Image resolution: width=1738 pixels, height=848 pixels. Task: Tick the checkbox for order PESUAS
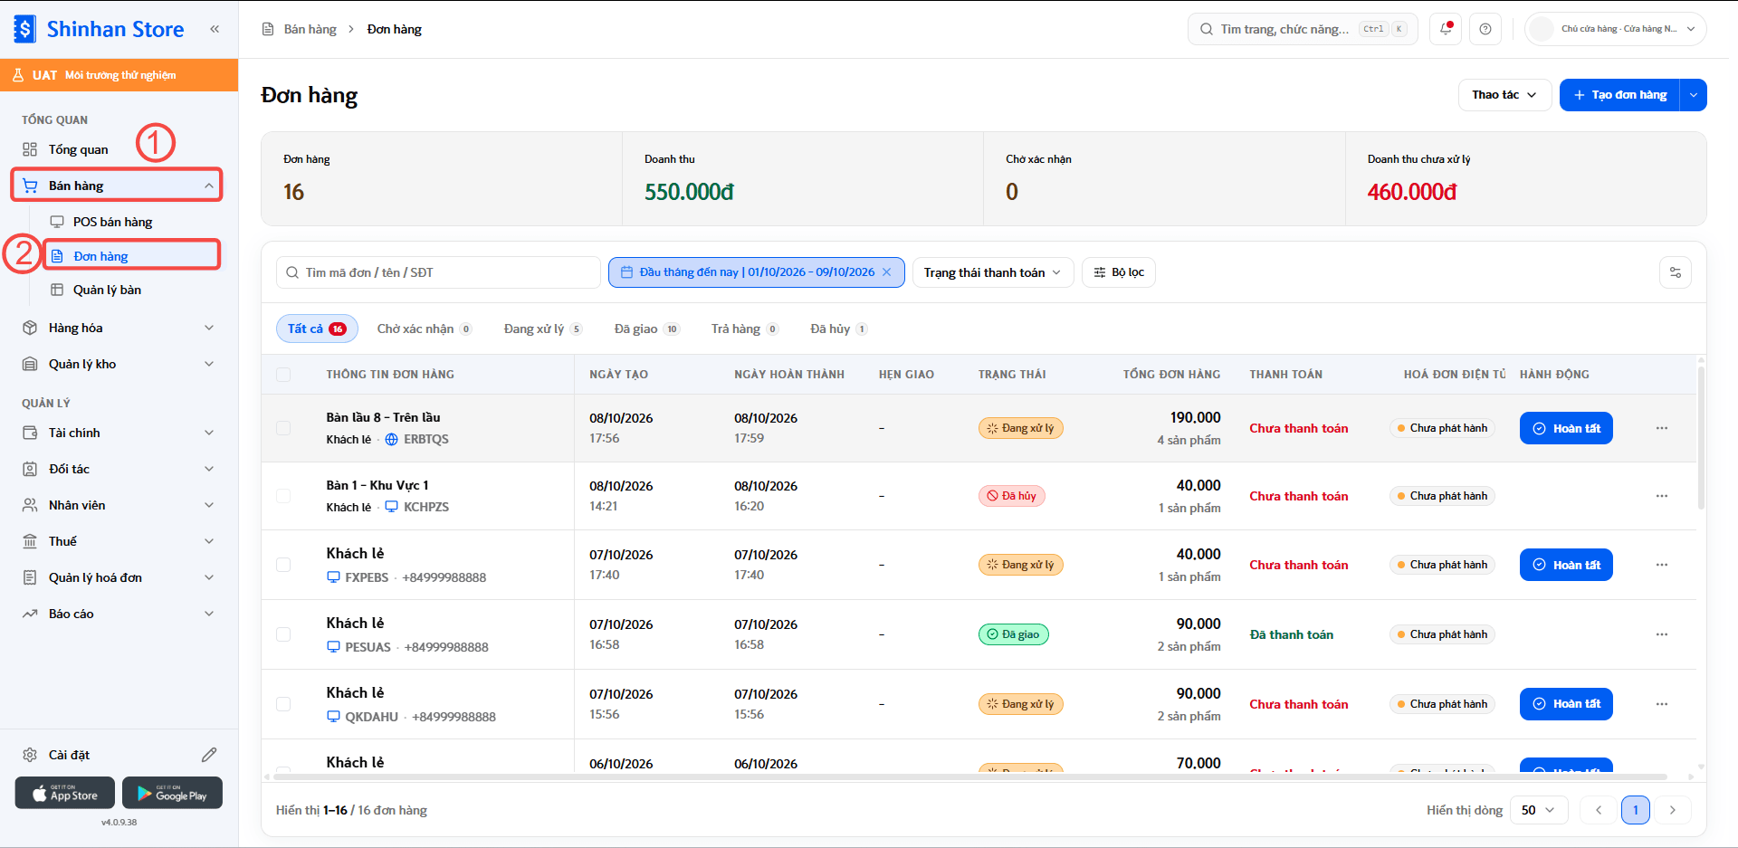(x=283, y=634)
